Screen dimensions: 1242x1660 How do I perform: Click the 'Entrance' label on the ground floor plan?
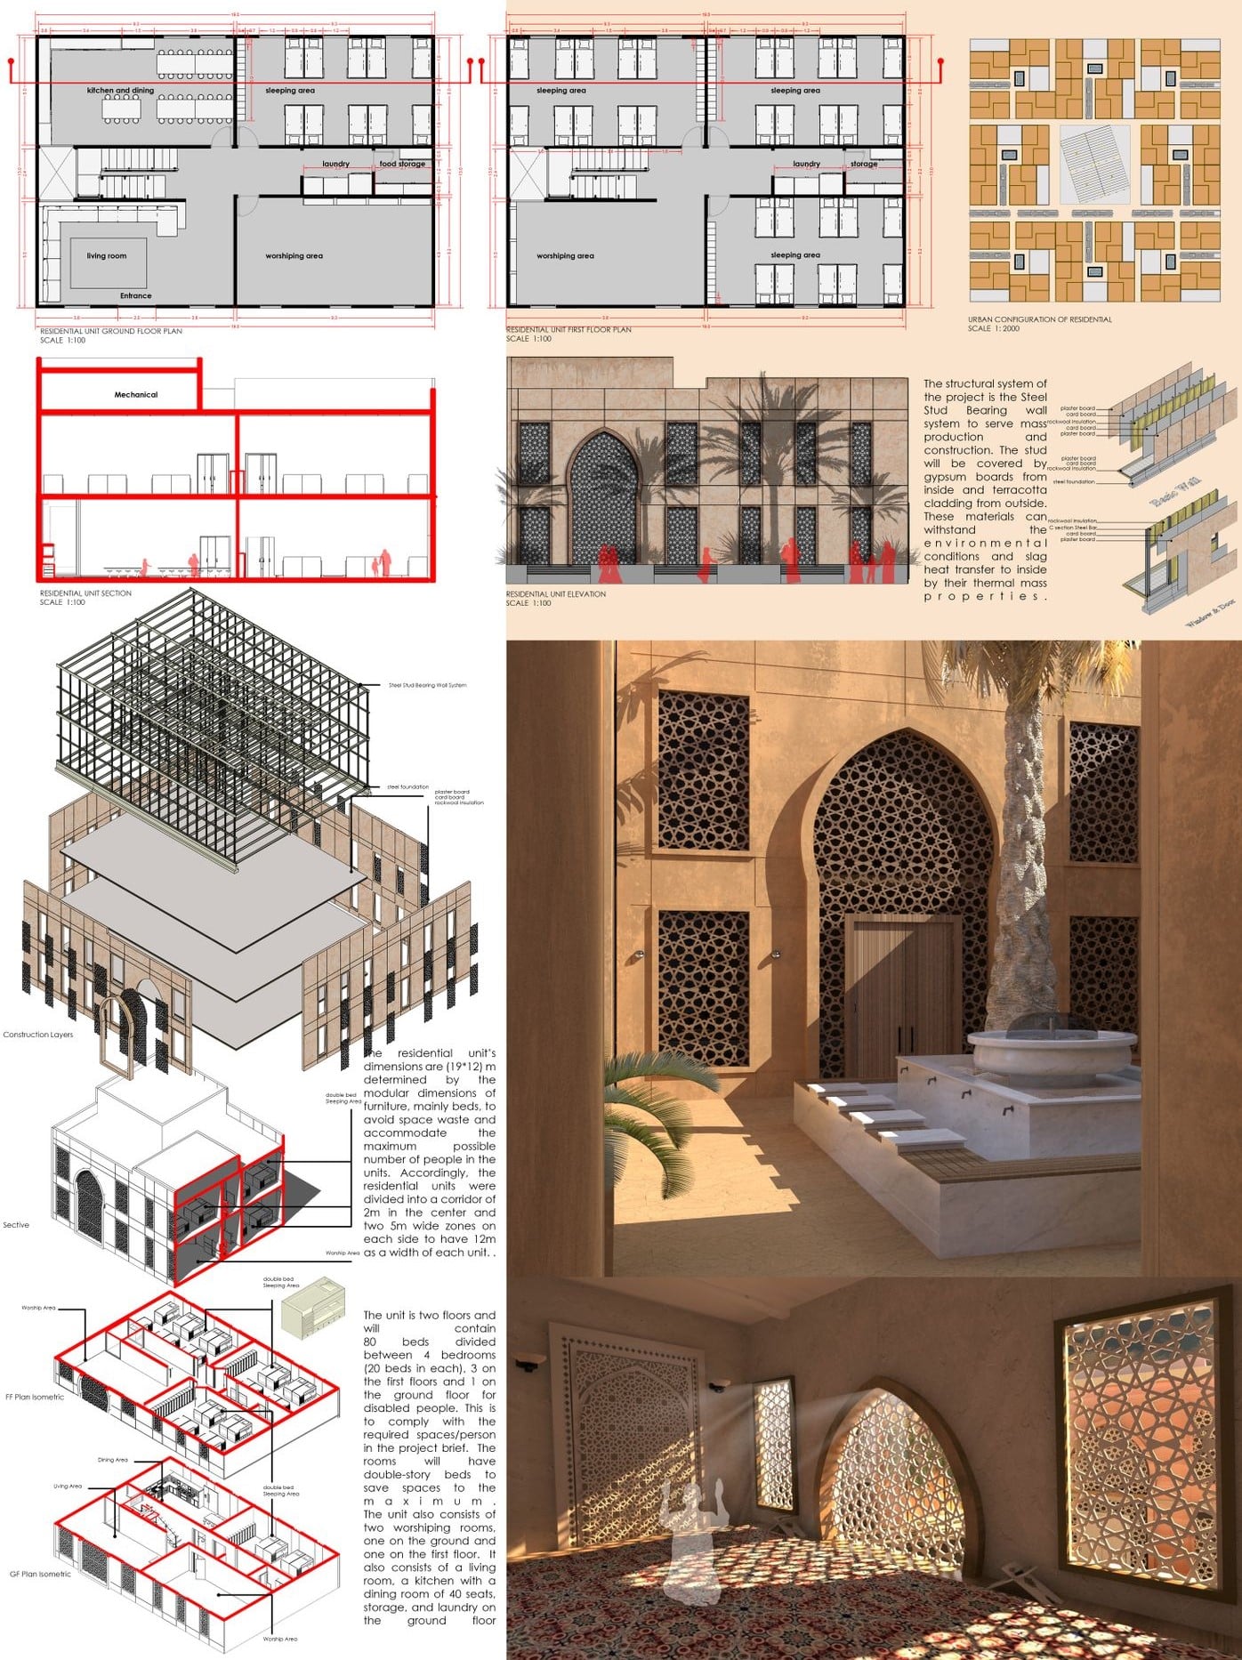coord(136,296)
